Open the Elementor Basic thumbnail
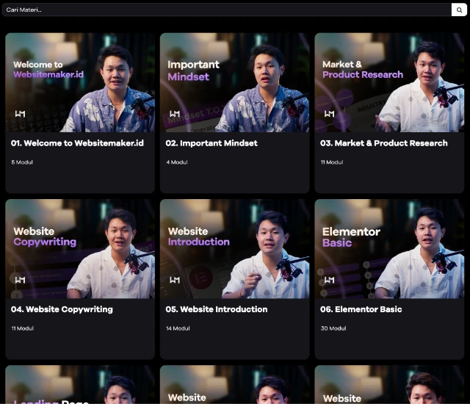The image size is (470, 404). coord(389,249)
